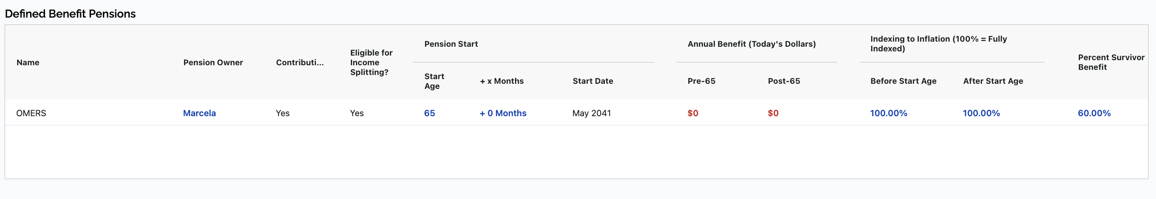The height and width of the screenshot is (199, 1156).
Task: Click the Pension Owner column header
Action: coord(213,62)
